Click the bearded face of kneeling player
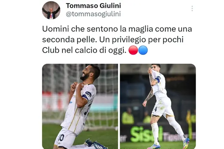Image resolution: width=224 pixels, height=149 pixels. point(87,74)
